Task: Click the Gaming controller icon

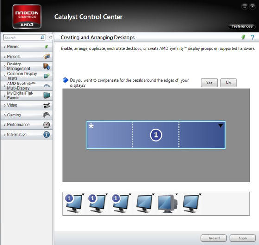Action: [x=46, y=115]
